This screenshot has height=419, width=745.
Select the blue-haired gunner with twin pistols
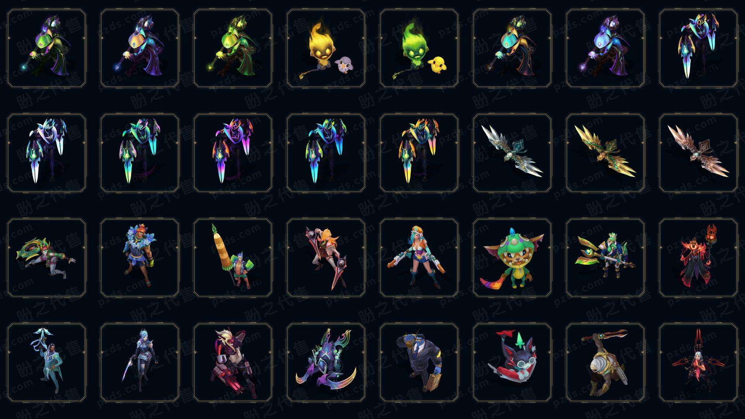tap(419, 258)
